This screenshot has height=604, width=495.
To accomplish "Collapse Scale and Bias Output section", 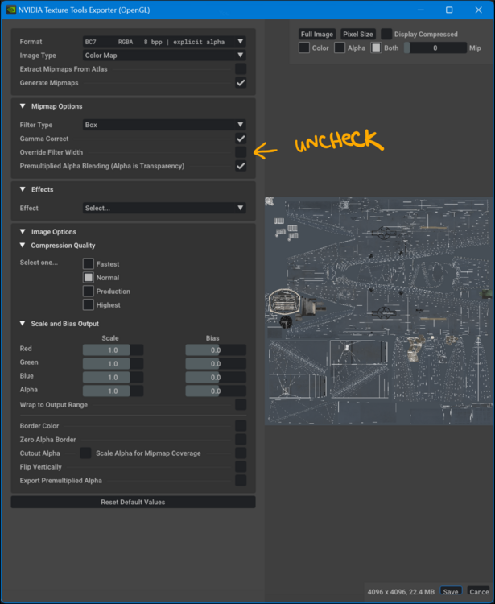I will click(23, 324).
